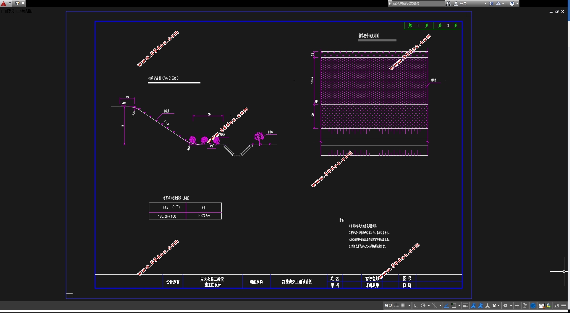Image resolution: width=570 pixels, height=313 pixels.
Task: Open status bar customization menu
Action: click(x=564, y=306)
